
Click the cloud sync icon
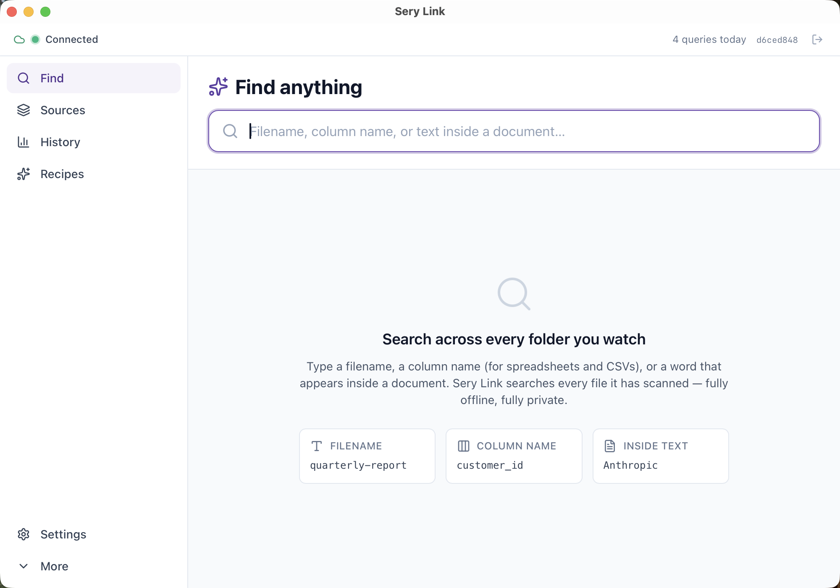19,39
